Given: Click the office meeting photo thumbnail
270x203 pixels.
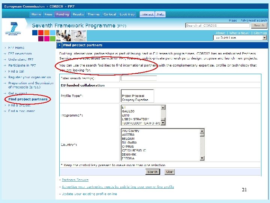Looking at the screenshot, I should [x=63, y=36].
